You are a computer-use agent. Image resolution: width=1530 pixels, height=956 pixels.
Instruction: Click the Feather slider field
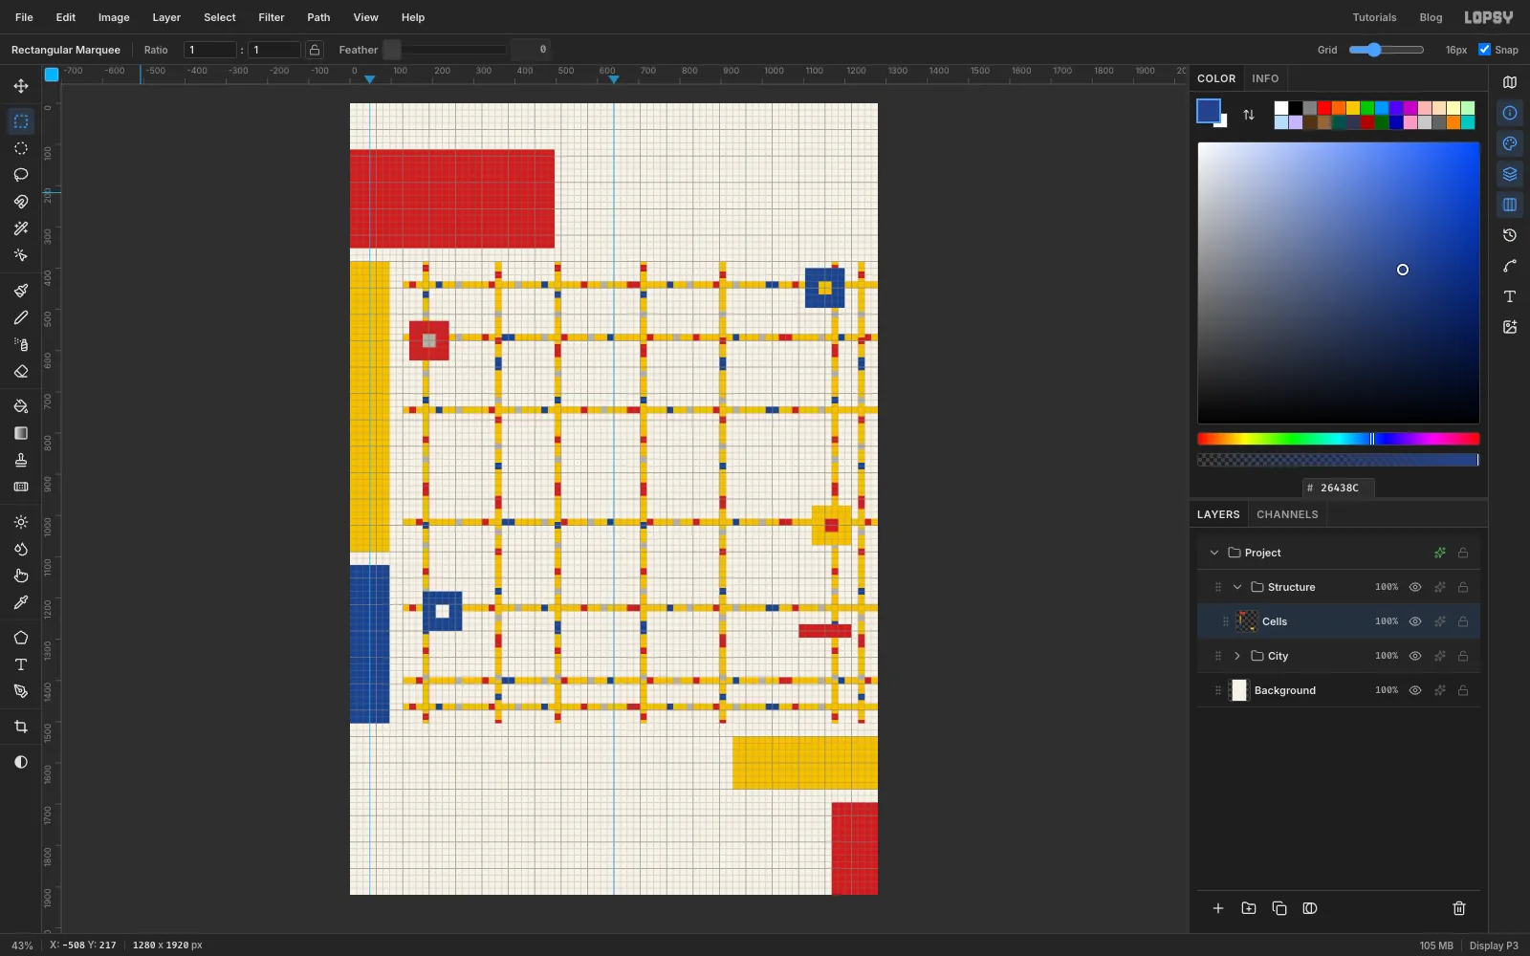click(x=445, y=50)
